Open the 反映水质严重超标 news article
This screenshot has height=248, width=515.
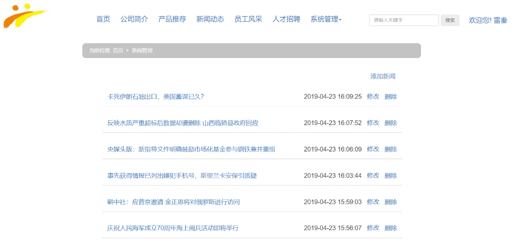click(183, 123)
